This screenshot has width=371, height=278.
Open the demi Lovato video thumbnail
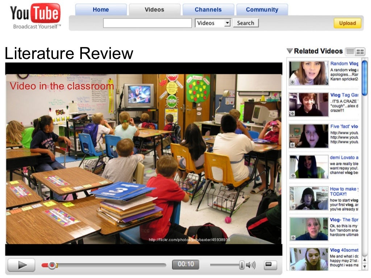(309, 167)
